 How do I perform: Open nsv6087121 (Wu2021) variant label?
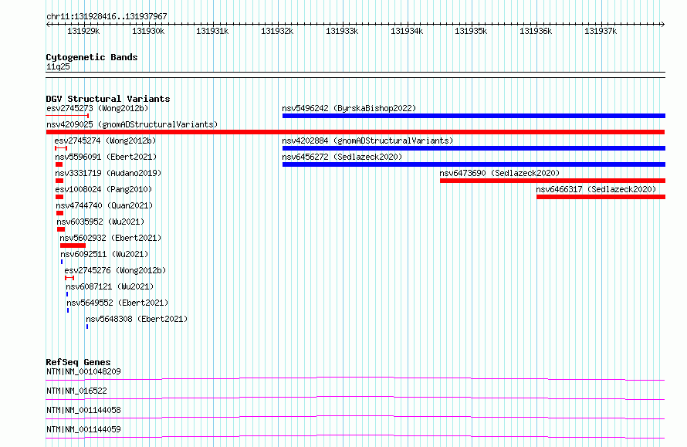coord(110,286)
